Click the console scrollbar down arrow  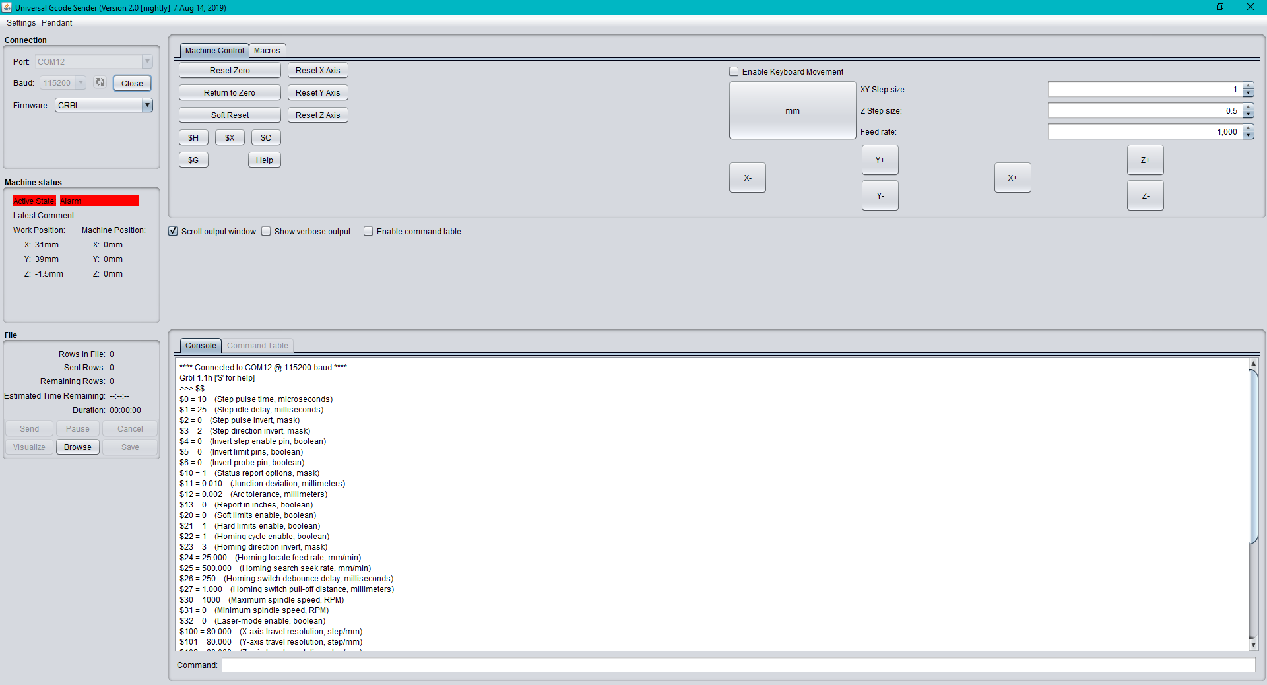1253,645
